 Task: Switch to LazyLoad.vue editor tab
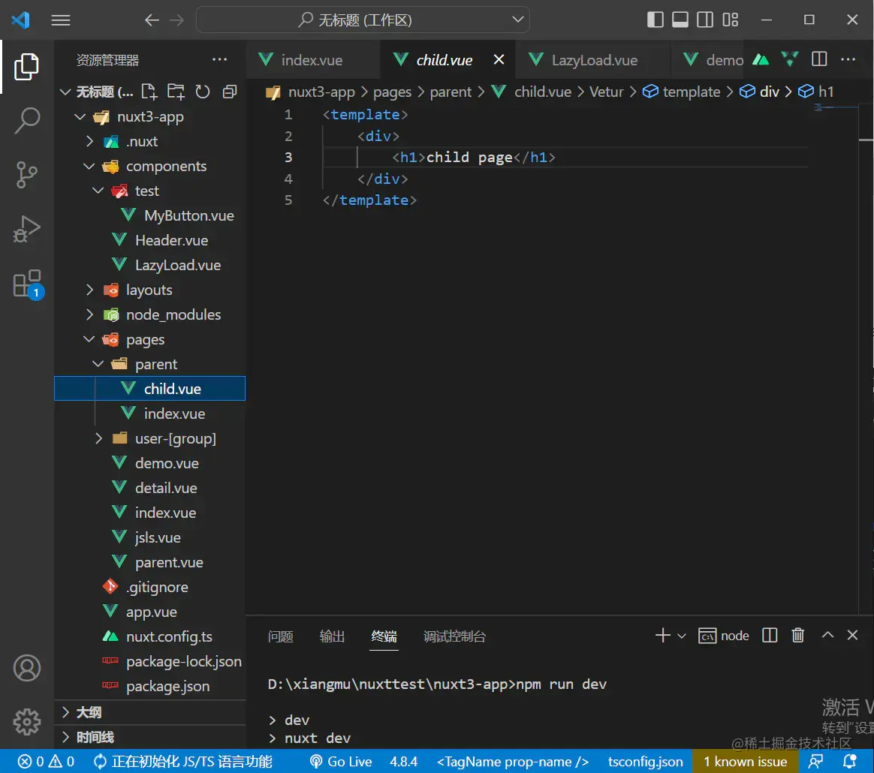coord(594,60)
